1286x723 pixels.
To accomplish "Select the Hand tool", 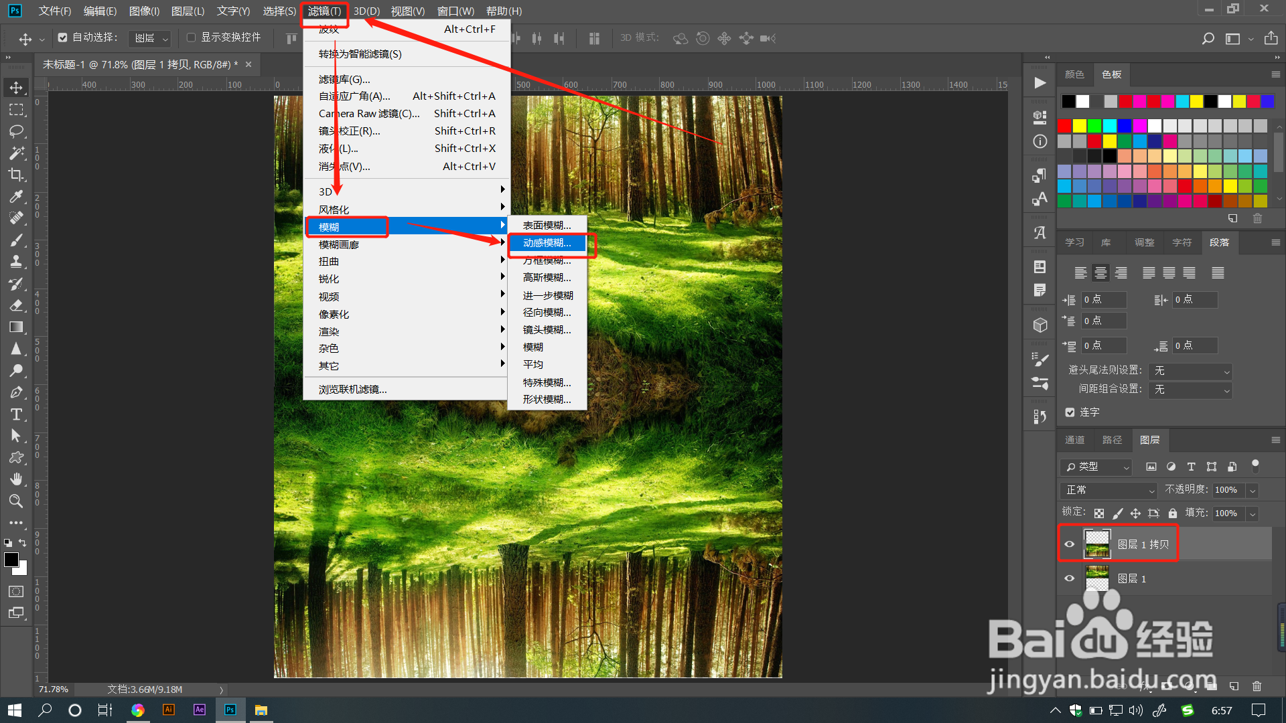I will 17,479.
